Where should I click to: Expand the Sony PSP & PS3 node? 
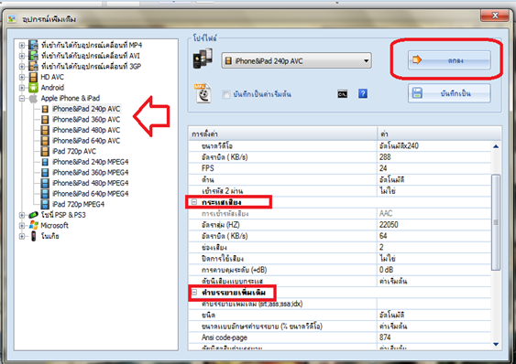(x=22, y=215)
